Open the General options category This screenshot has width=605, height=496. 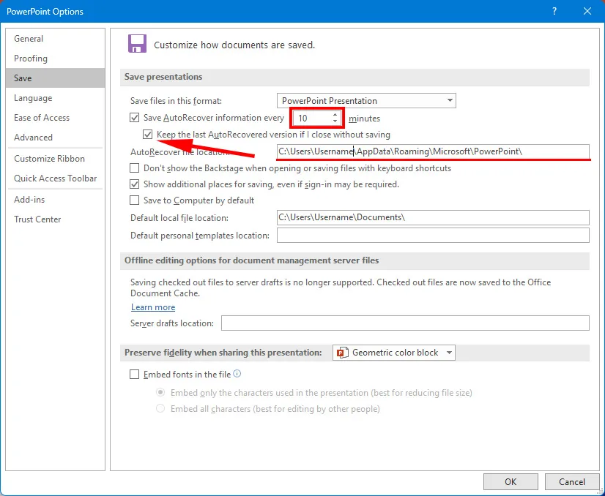tap(55, 39)
